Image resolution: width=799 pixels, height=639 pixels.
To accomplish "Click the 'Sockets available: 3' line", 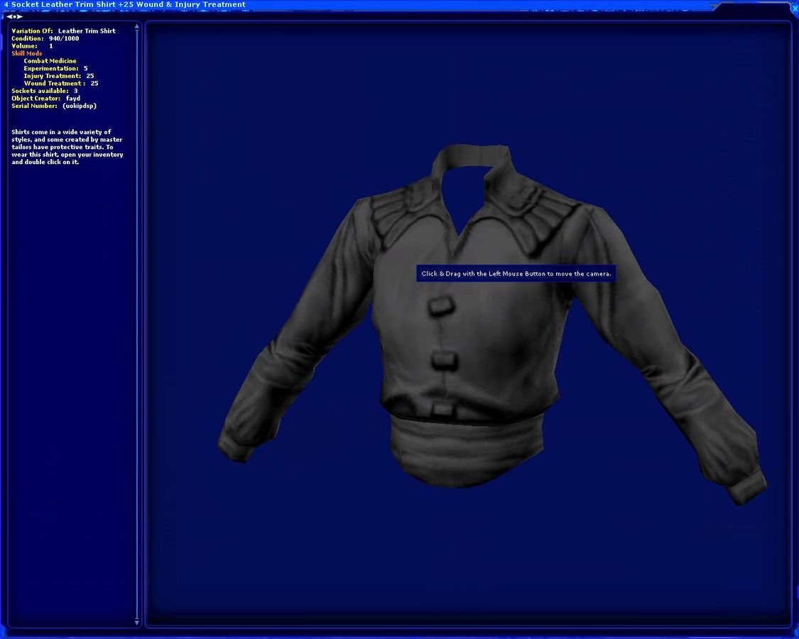I will click(44, 91).
